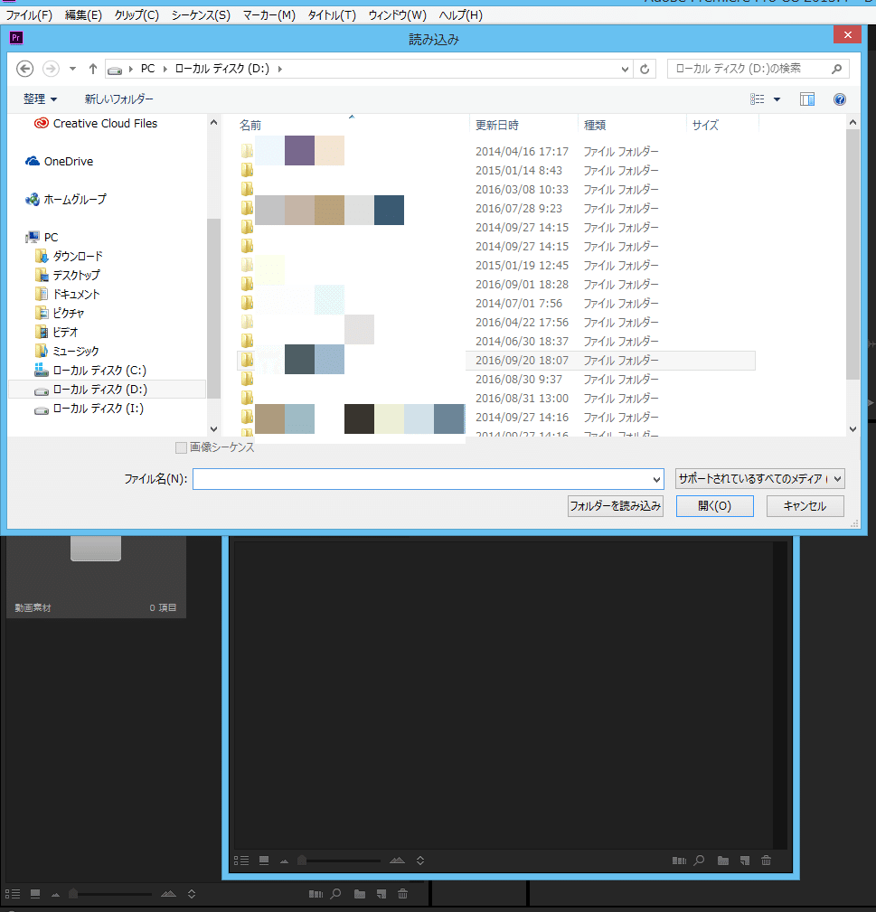Screen dimensions: 876x912
Task: Show the preview pane in the dialog
Action: click(x=807, y=99)
